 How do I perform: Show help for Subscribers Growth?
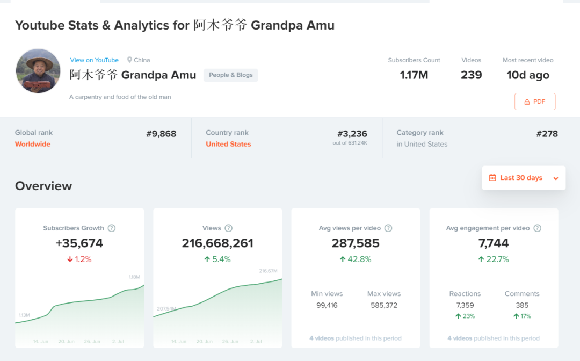[x=112, y=228]
